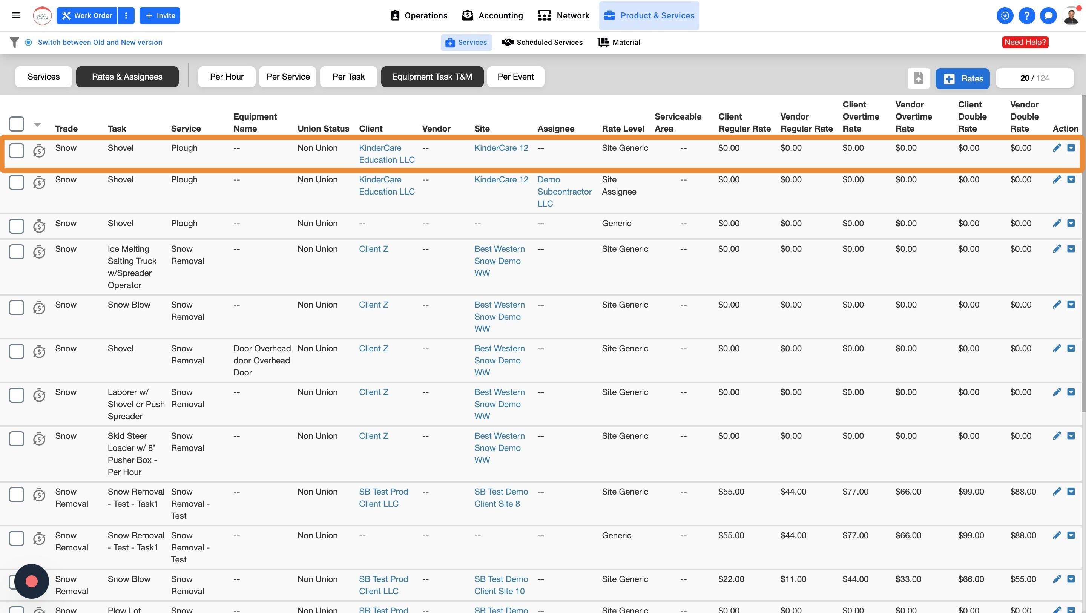The width and height of the screenshot is (1086, 613).
Task: Toggle Switch between Old and New version
Action: coord(29,42)
